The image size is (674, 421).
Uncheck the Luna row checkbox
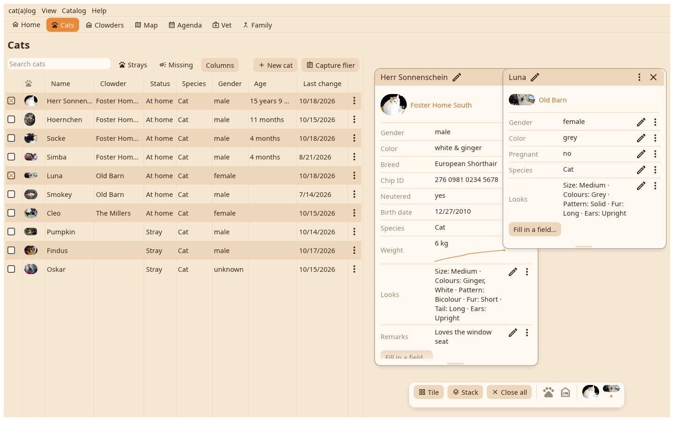(11, 175)
